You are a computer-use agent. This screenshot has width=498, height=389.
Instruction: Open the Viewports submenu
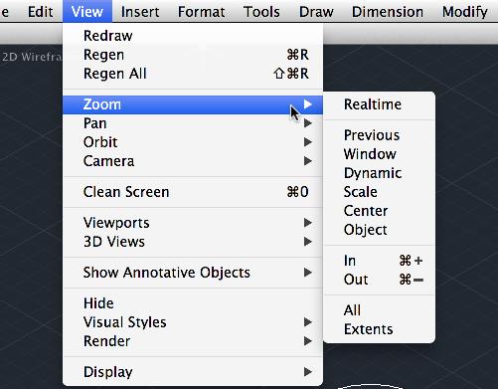pyautogui.click(x=193, y=223)
